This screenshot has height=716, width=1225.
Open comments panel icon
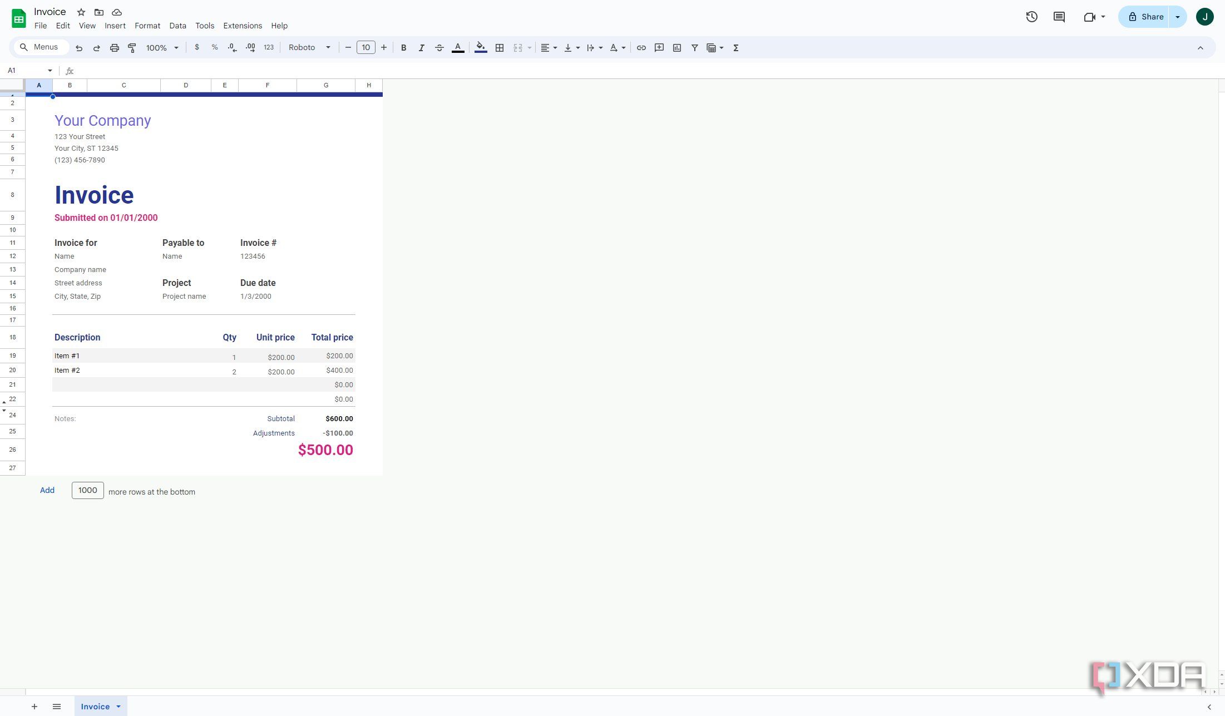1059,17
